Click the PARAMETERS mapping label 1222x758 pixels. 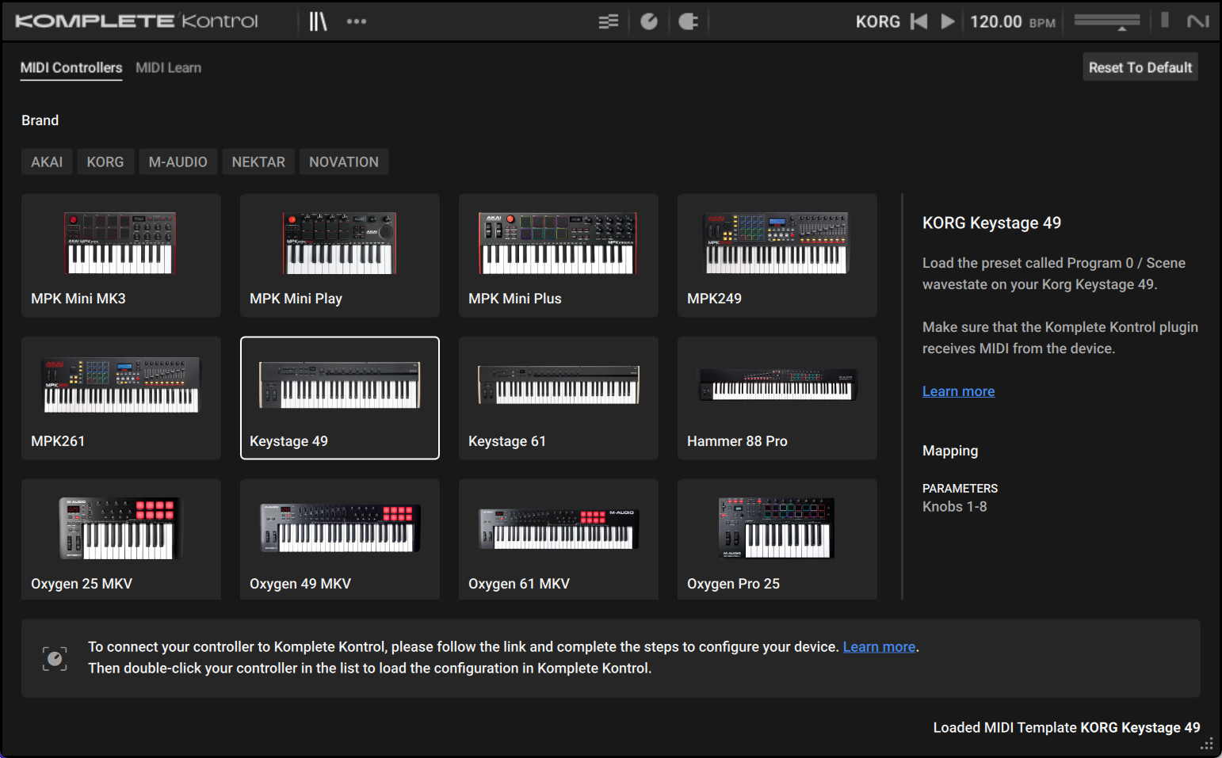960,489
